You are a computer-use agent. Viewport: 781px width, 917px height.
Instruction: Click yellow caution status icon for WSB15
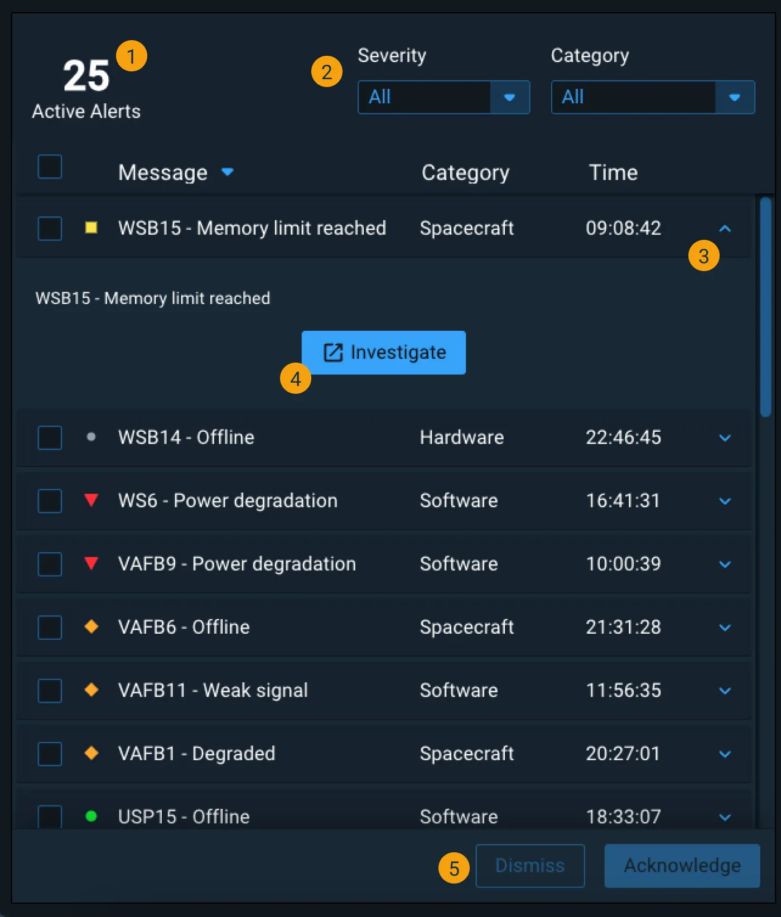(x=91, y=228)
